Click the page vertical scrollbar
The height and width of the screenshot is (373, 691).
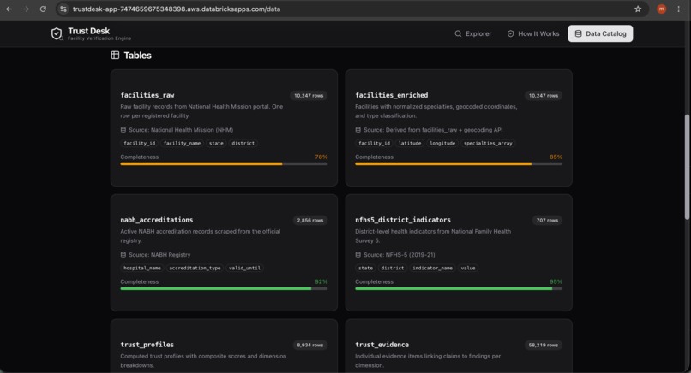pos(687,167)
